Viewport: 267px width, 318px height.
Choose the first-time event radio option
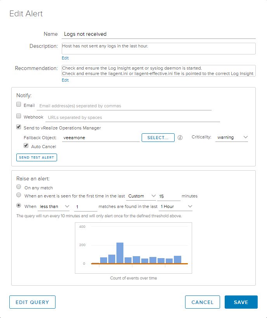tap(19, 195)
